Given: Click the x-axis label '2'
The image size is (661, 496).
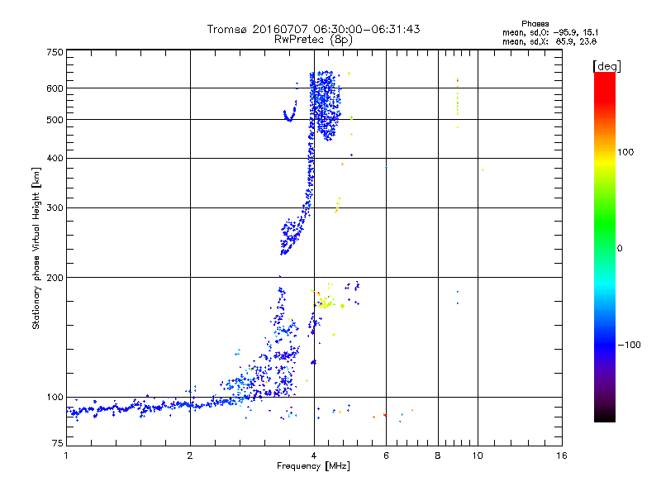Looking at the screenshot, I should (190, 455).
